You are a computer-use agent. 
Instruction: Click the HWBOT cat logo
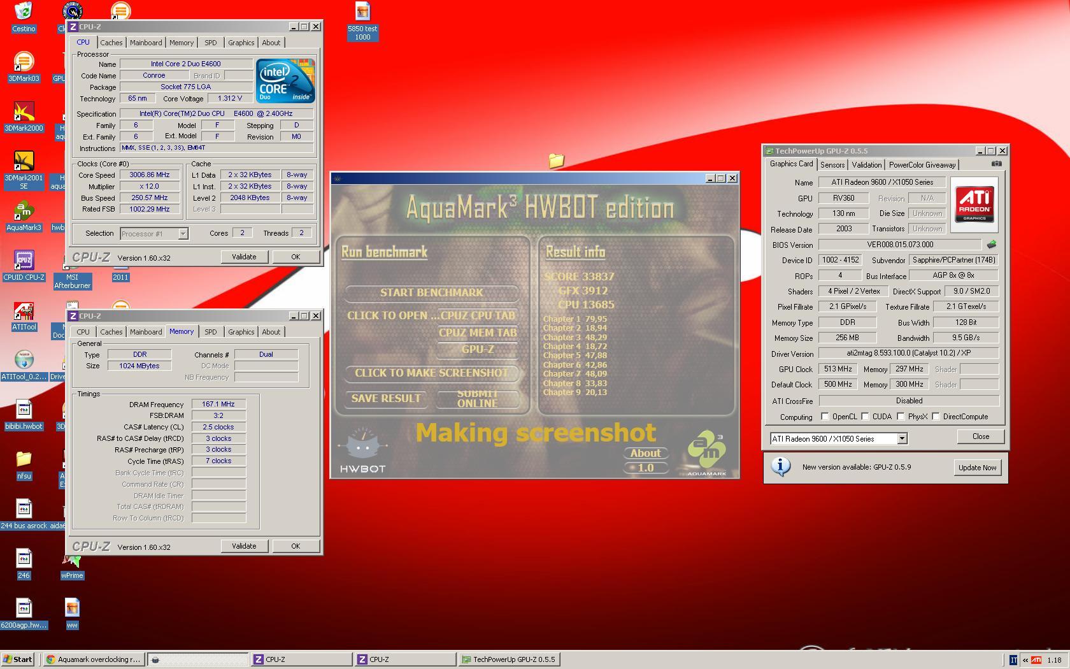[x=363, y=450]
